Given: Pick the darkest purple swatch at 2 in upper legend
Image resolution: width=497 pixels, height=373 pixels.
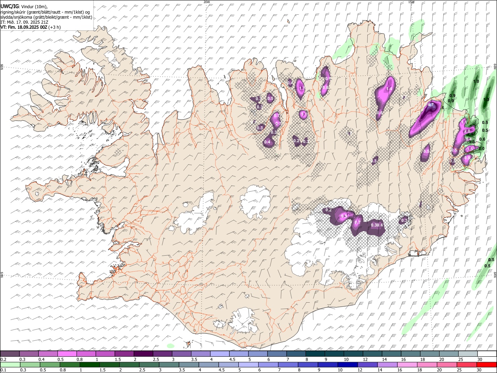Looking at the screenshot, I should 143,354.
